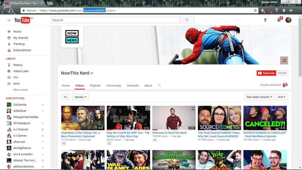Click the 2ndJerma channel avatar
Screen dimensions: 302x170
click(9, 105)
